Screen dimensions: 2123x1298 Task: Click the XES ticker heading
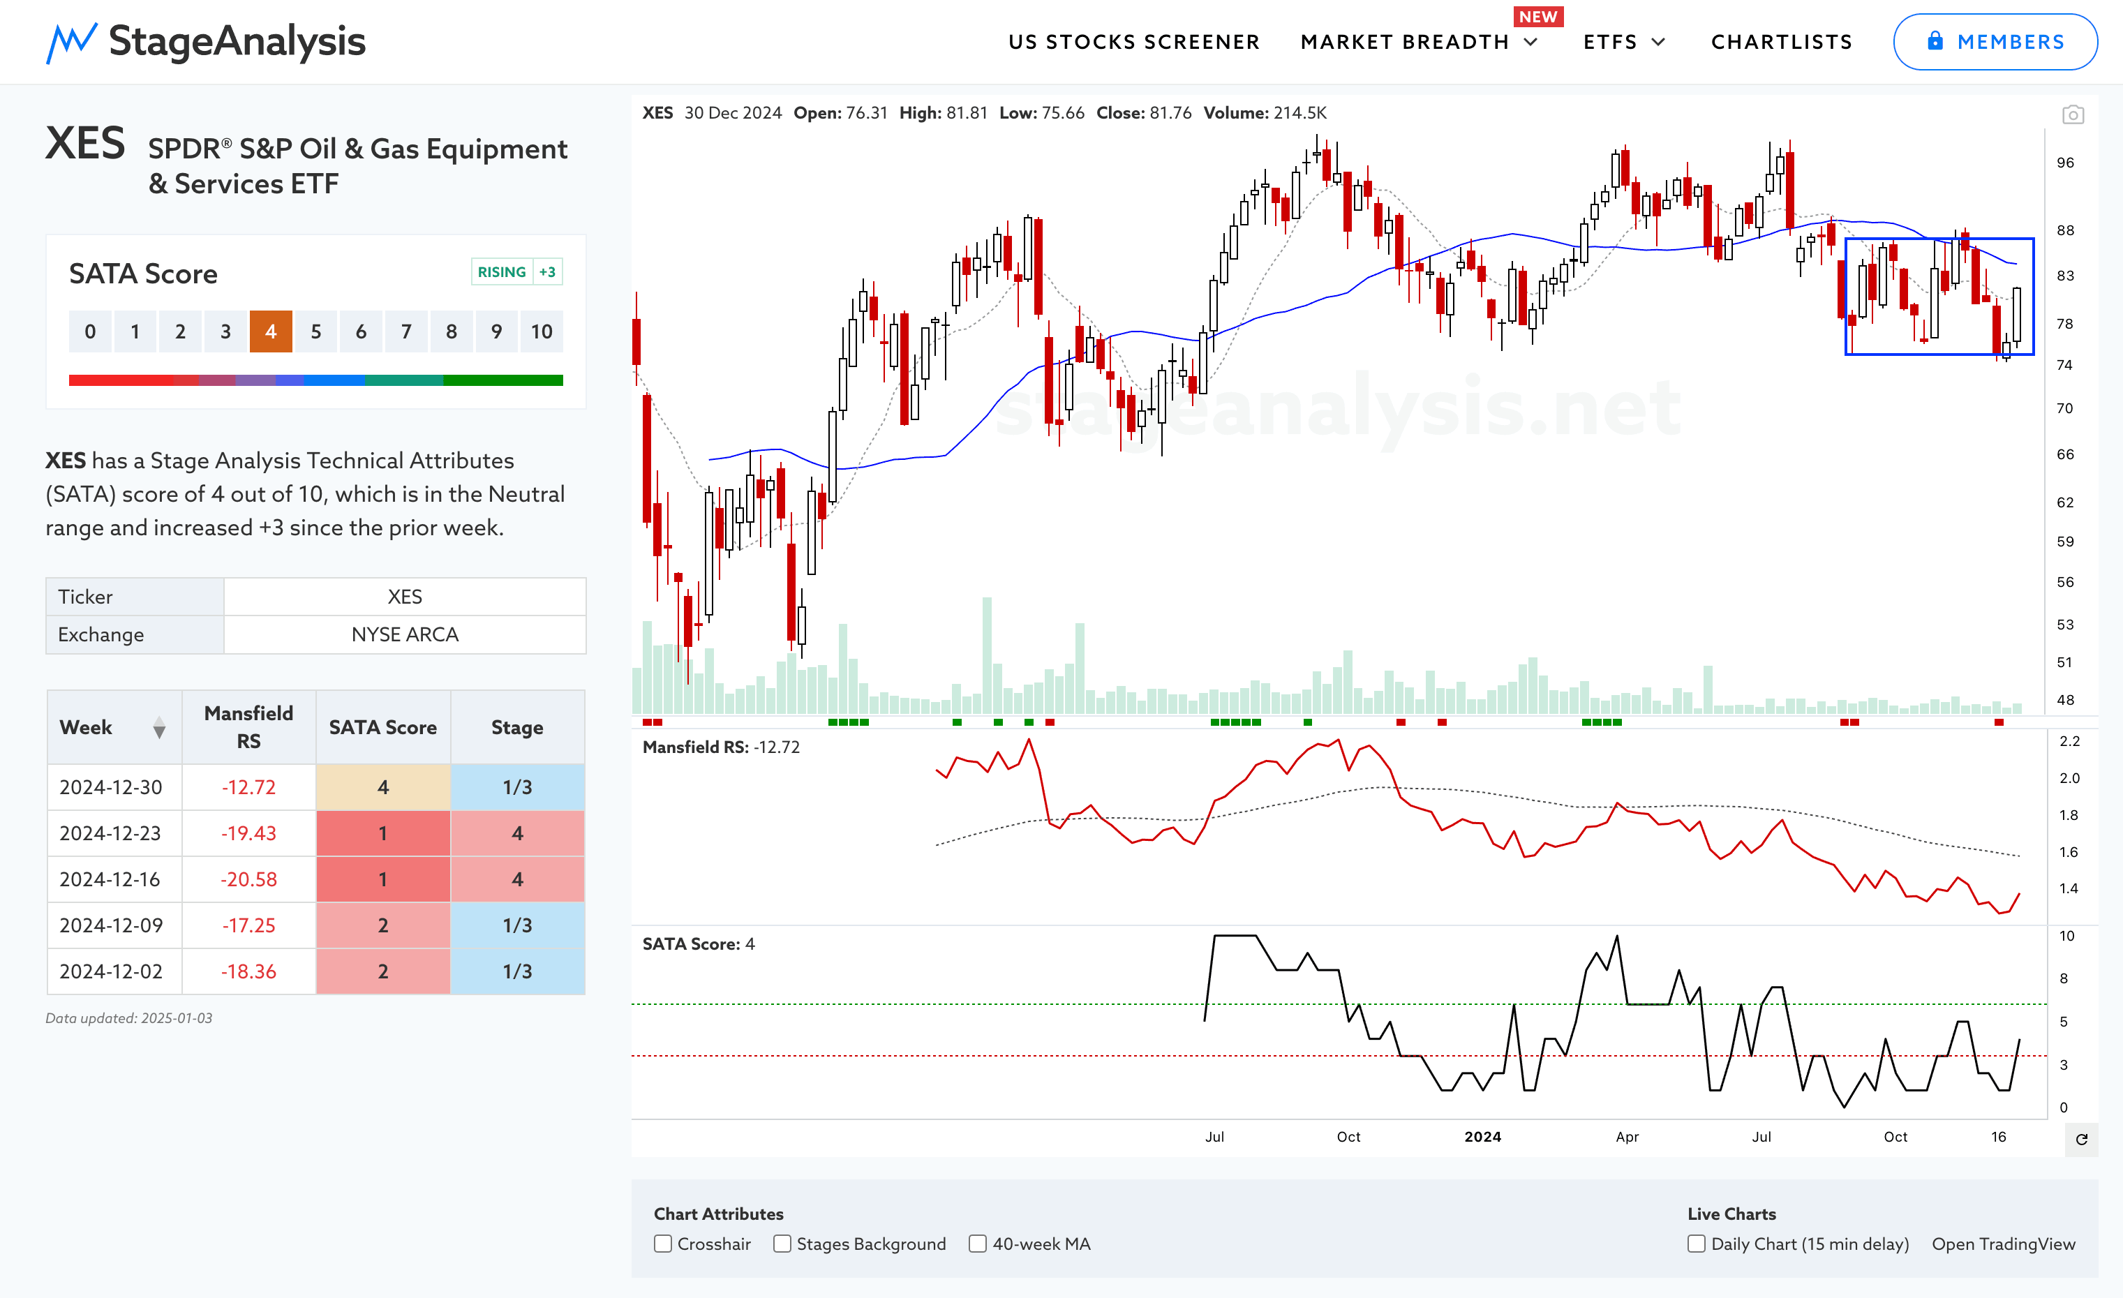[84, 143]
